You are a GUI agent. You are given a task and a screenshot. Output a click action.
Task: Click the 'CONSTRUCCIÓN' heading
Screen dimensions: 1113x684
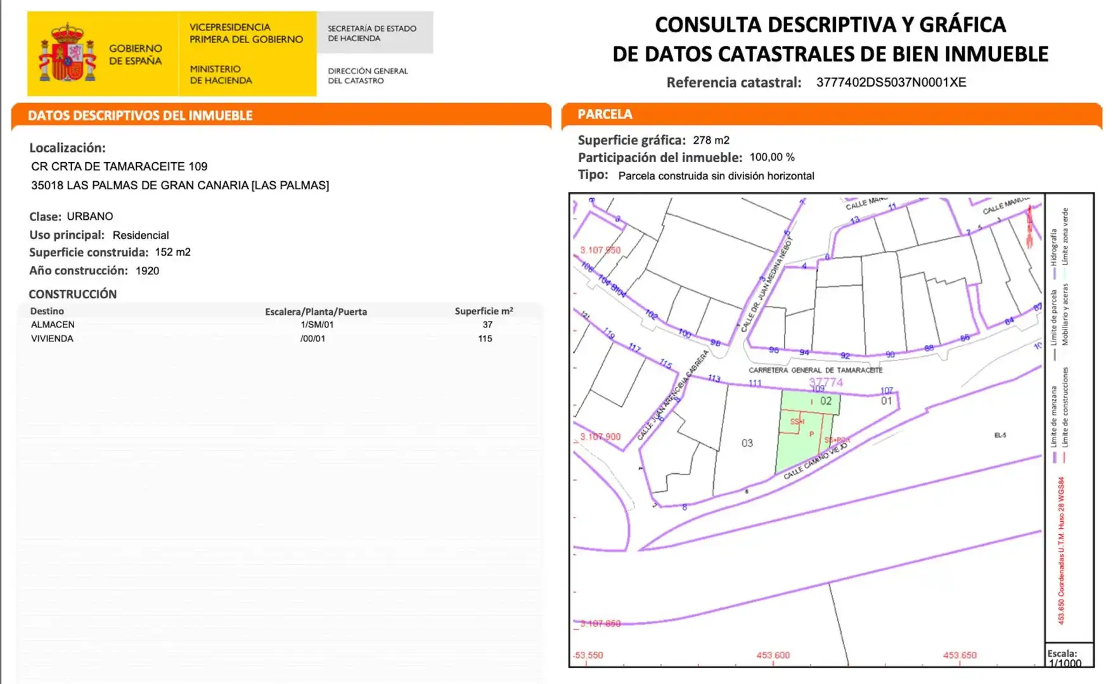(72, 294)
